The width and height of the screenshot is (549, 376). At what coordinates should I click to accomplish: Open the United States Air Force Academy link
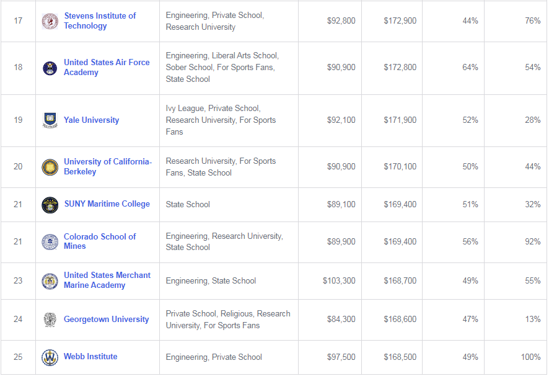(107, 67)
